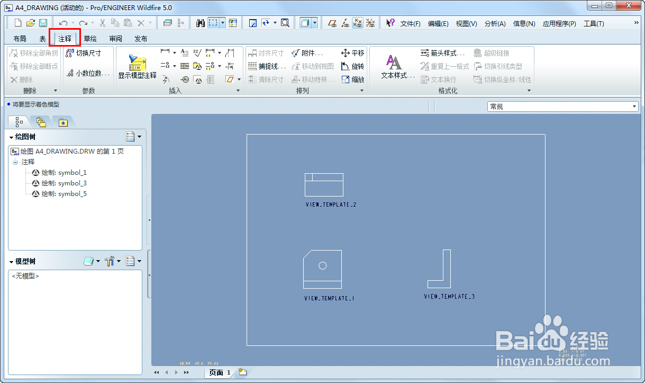
Task: Click the 小数位数 button
Action: pyautogui.click(x=88, y=74)
